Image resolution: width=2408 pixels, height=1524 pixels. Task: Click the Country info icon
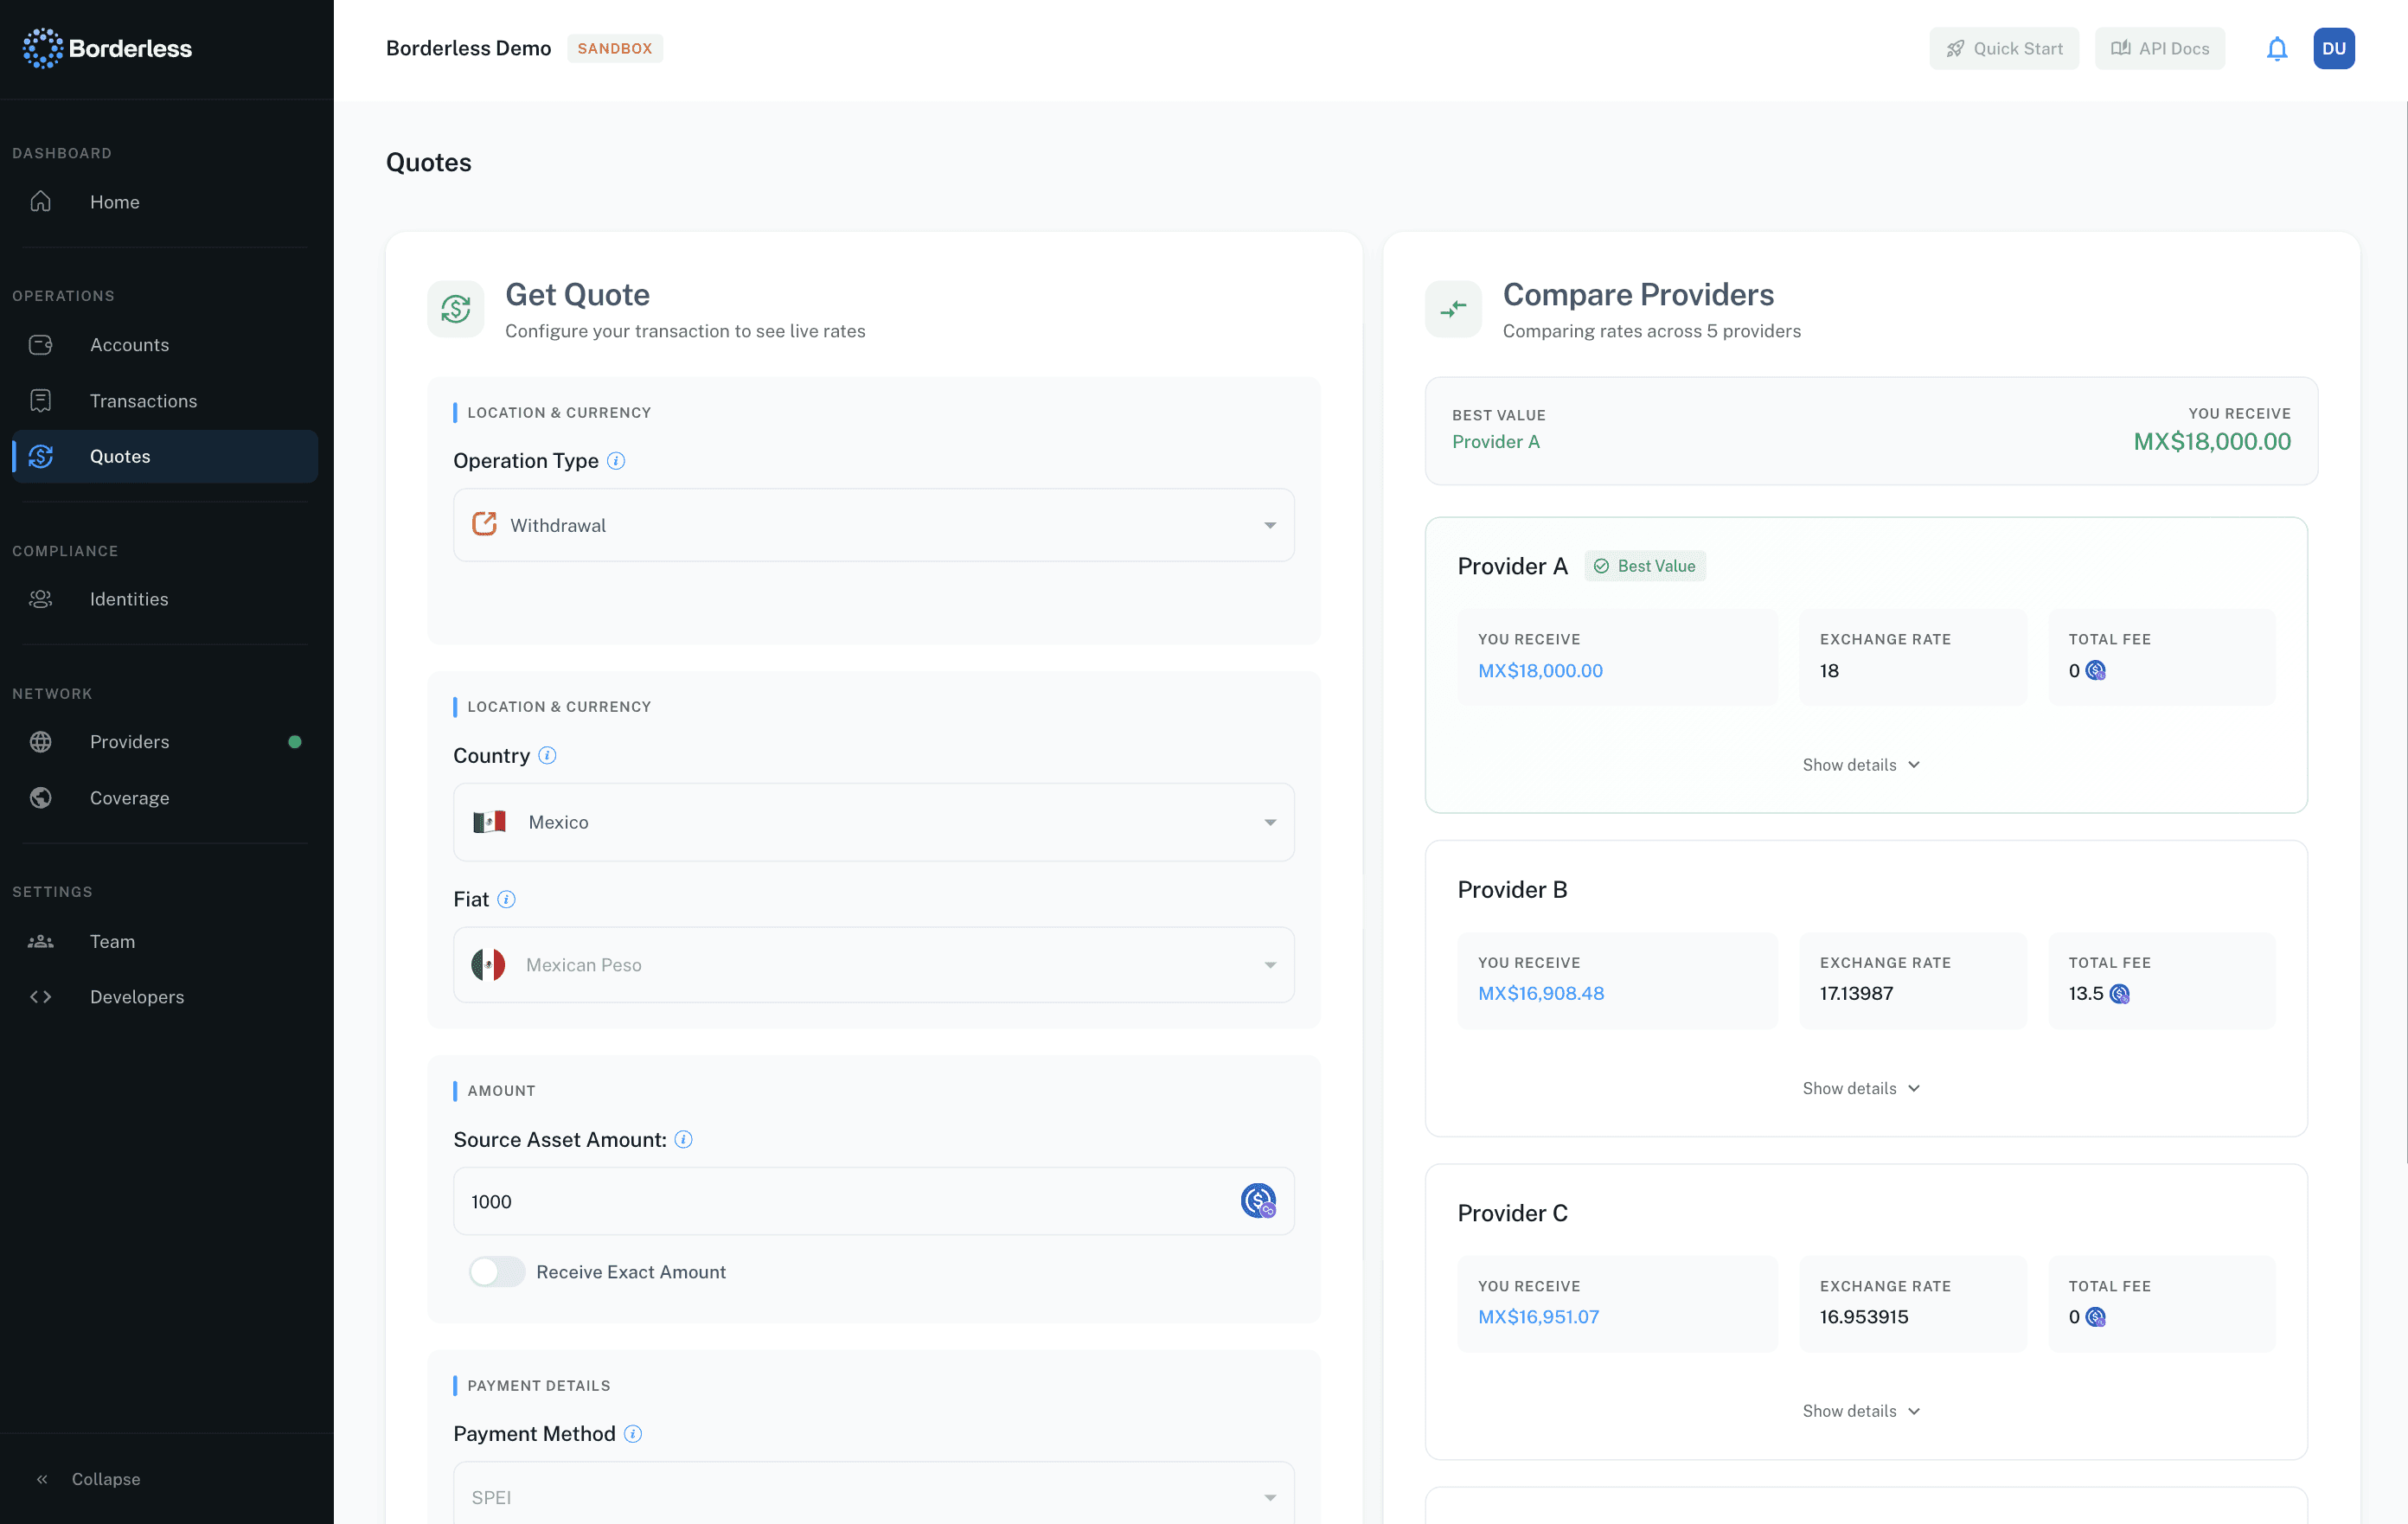[x=547, y=755]
